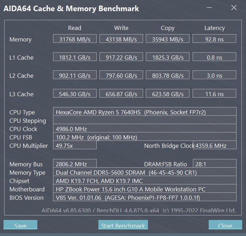The height and width of the screenshot is (236, 246).
Task: Click the CPU Multiplier value box
Action: pyautogui.click(x=75, y=146)
